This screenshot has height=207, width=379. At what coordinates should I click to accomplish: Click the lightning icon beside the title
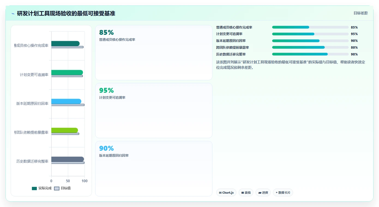click(x=13, y=14)
